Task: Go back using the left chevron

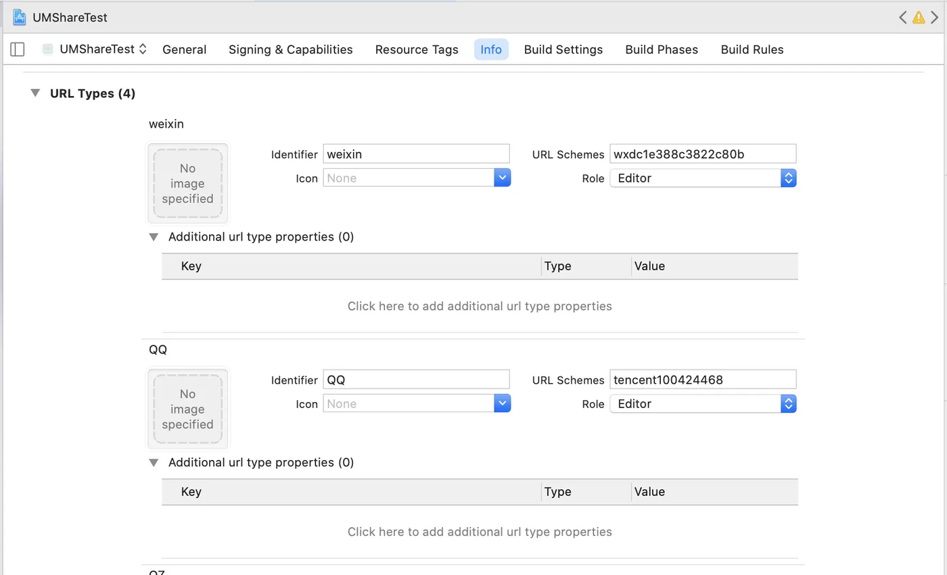Action: 903,18
